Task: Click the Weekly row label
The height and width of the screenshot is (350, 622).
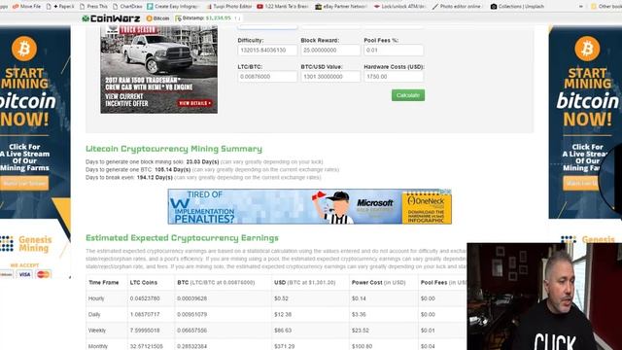Action: [97, 331]
